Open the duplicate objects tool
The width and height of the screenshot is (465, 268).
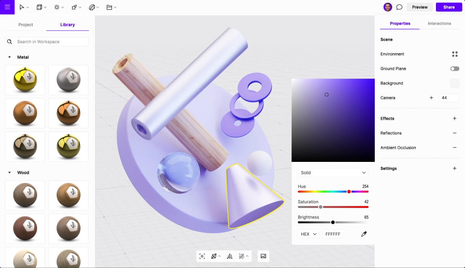point(74,7)
